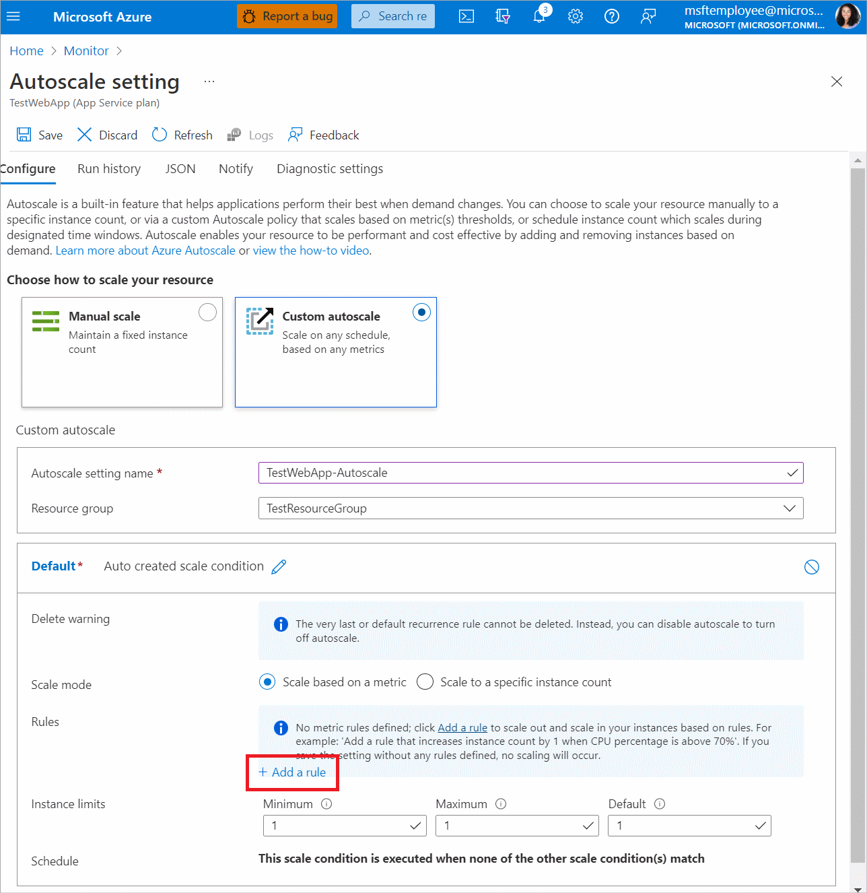This screenshot has width=867, height=893.
Task: Click the Maximum instance limit field
Action: click(x=517, y=826)
